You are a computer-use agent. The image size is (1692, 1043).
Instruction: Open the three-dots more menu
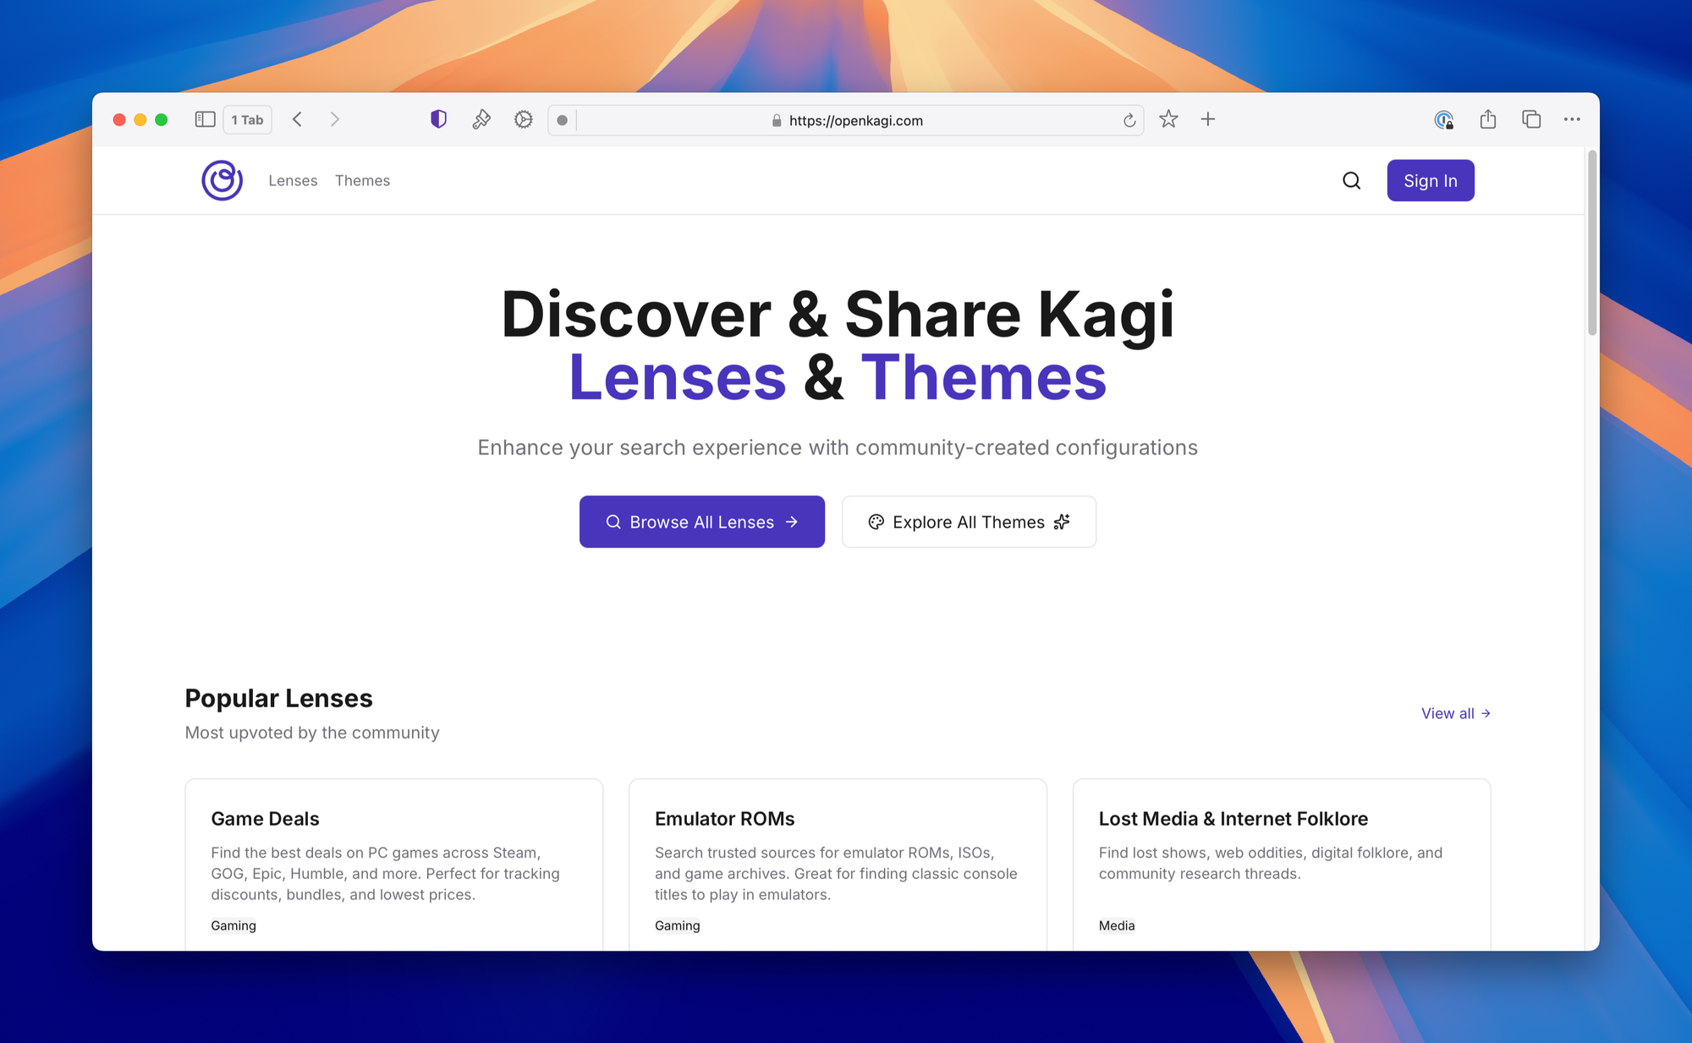(x=1572, y=119)
